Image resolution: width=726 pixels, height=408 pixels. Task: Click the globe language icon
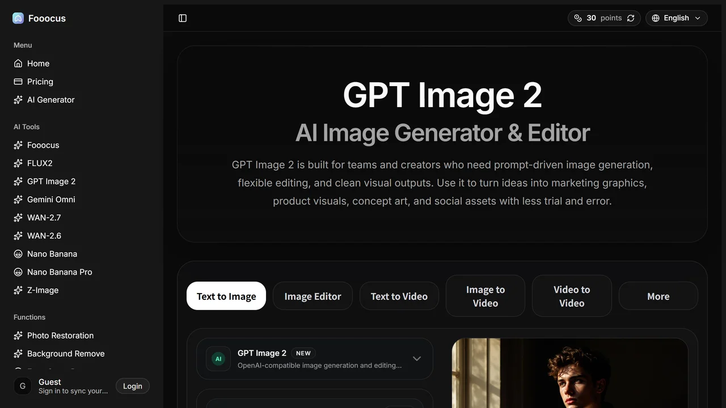[x=656, y=18]
